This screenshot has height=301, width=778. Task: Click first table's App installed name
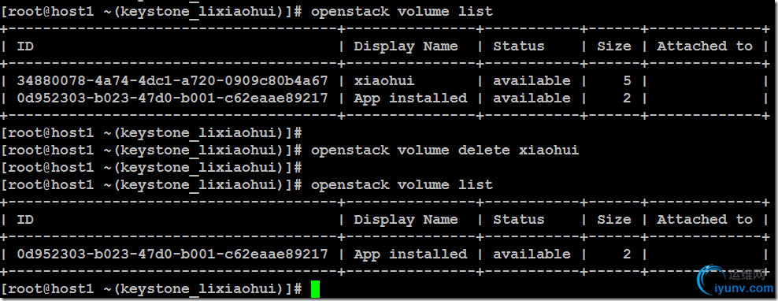pos(410,98)
